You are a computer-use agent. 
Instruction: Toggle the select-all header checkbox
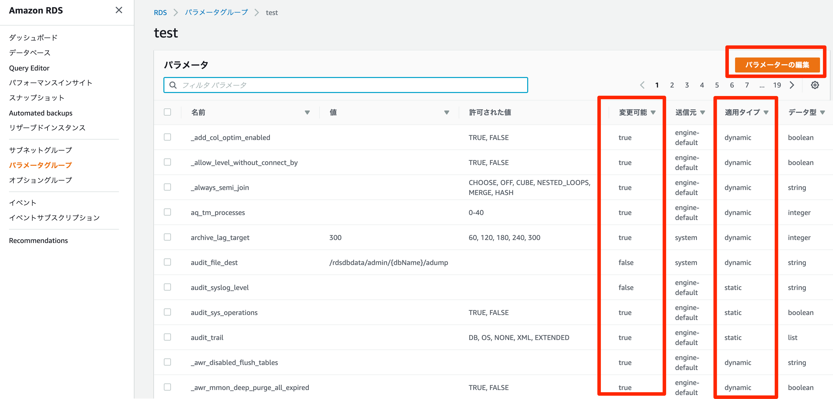point(167,112)
